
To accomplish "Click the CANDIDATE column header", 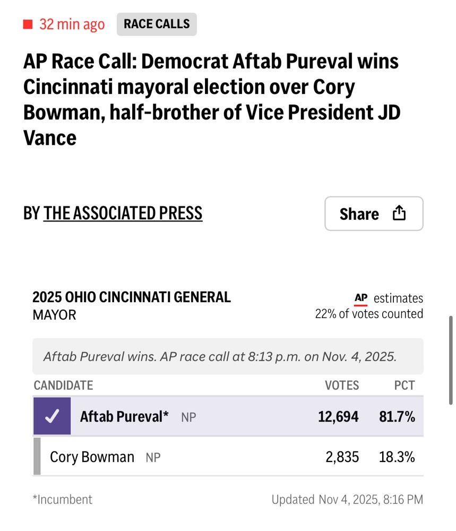I will click(63, 385).
